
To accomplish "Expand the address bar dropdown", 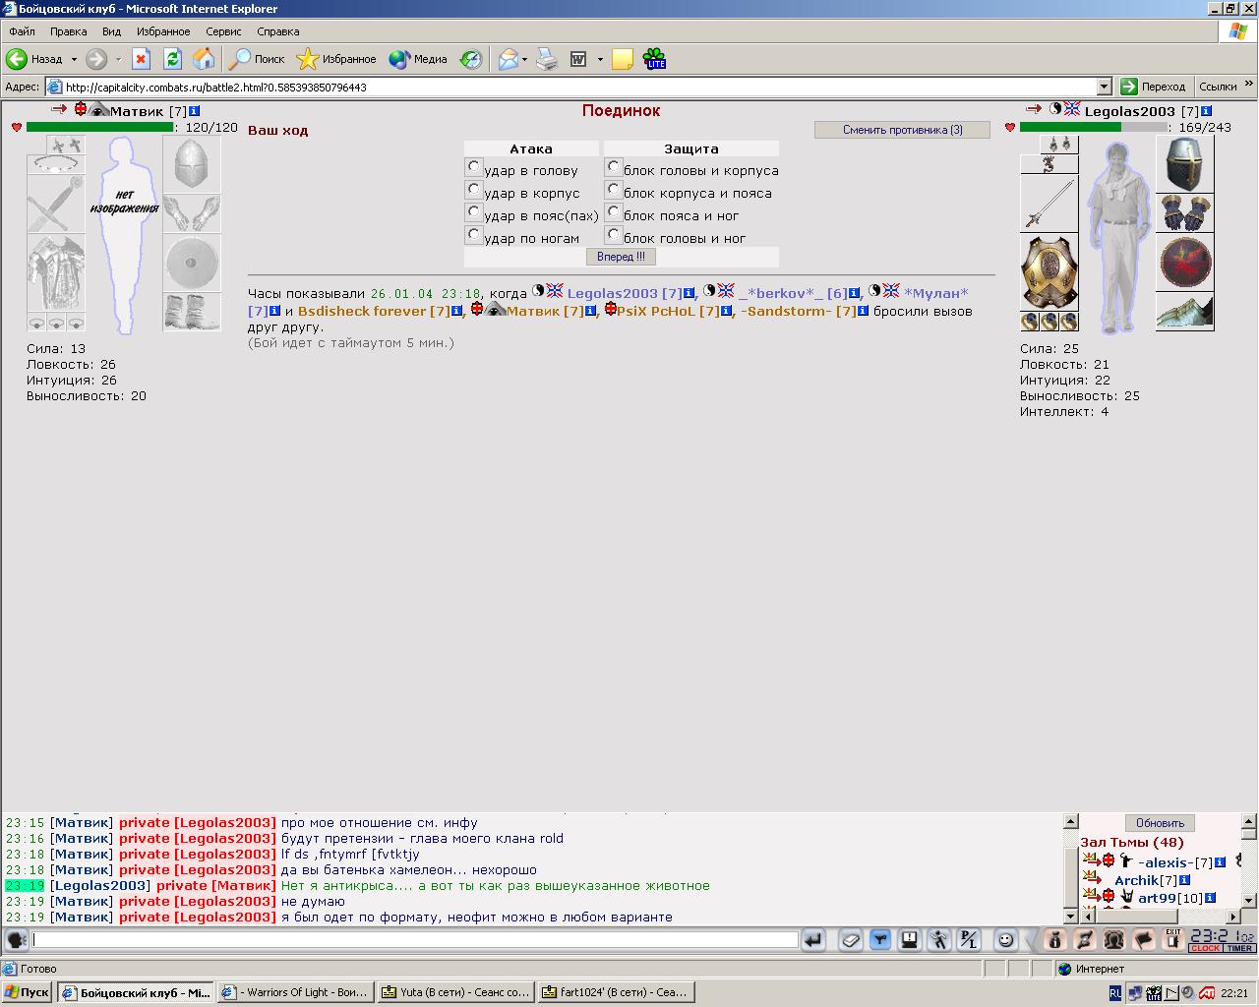I will (1104, 87).
